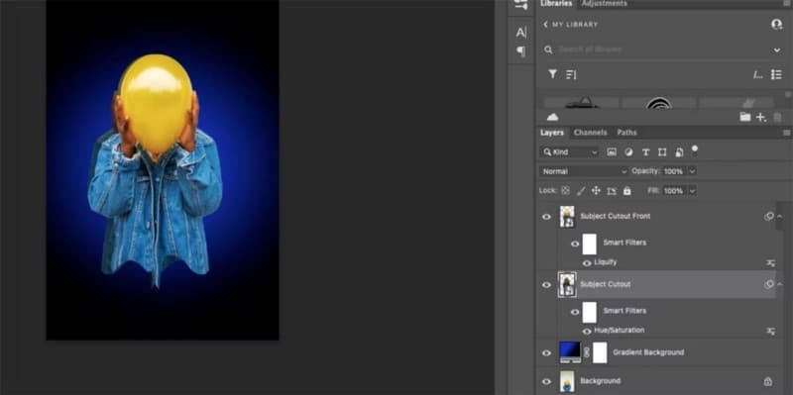The height and width of the screenshot is (395, 793).
Task: Click the library search input field
Action: (662, 49)
